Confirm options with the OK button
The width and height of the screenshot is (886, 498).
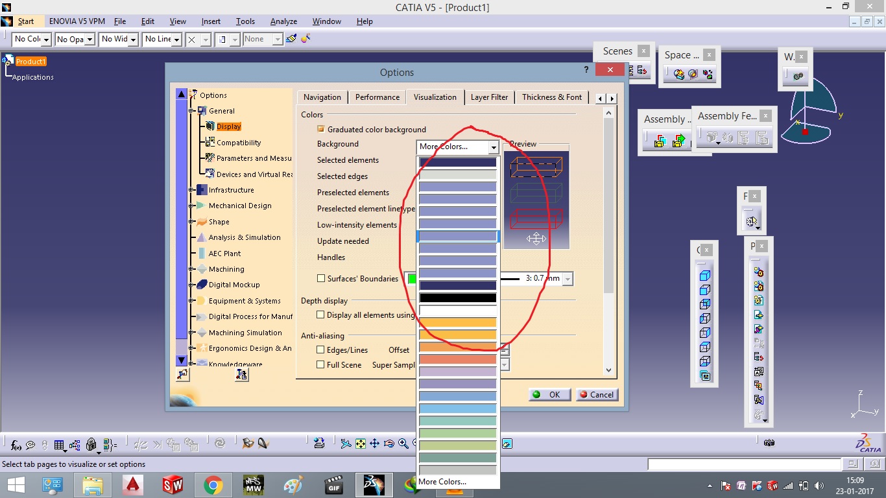pos(549,394)
